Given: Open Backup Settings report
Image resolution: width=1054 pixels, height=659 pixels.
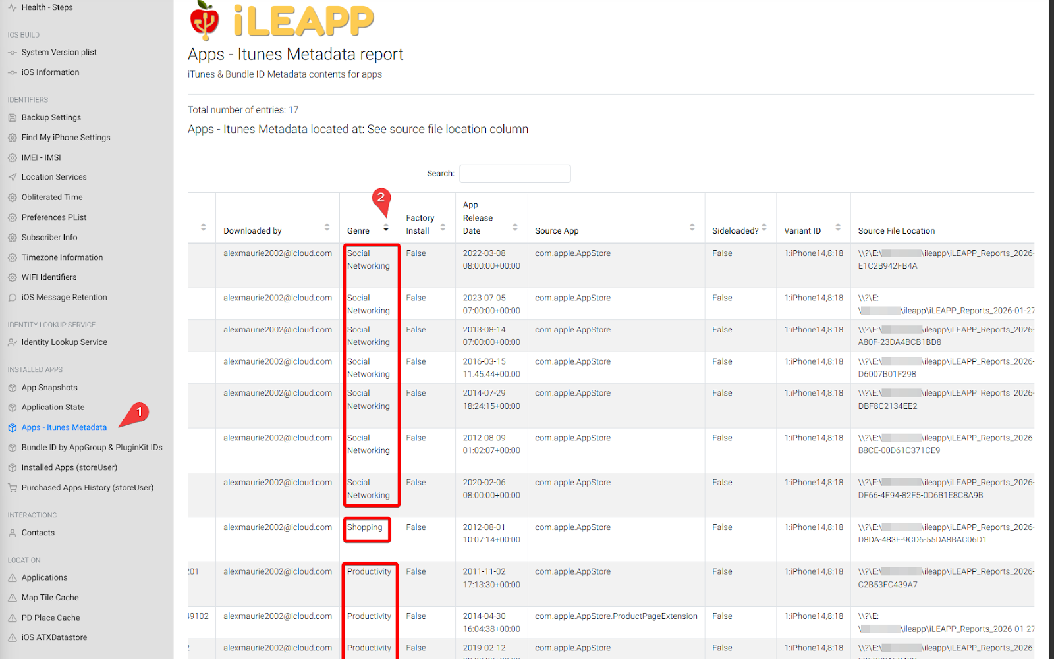Looking at the screenshot, I should (x=51, y=117).
